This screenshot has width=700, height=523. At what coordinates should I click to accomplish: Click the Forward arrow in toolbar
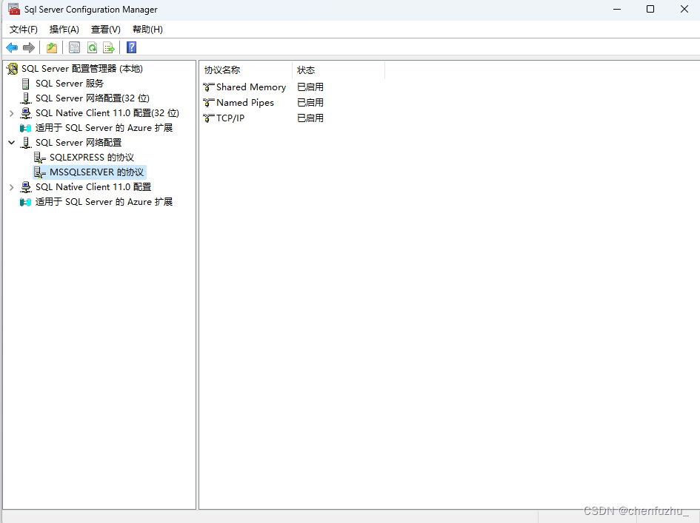tap(29, 47)
